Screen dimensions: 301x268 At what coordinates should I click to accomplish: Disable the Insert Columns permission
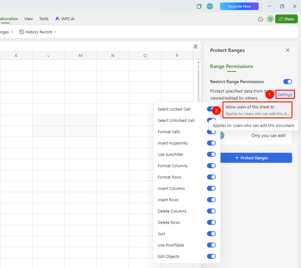[x=211, y=189]
